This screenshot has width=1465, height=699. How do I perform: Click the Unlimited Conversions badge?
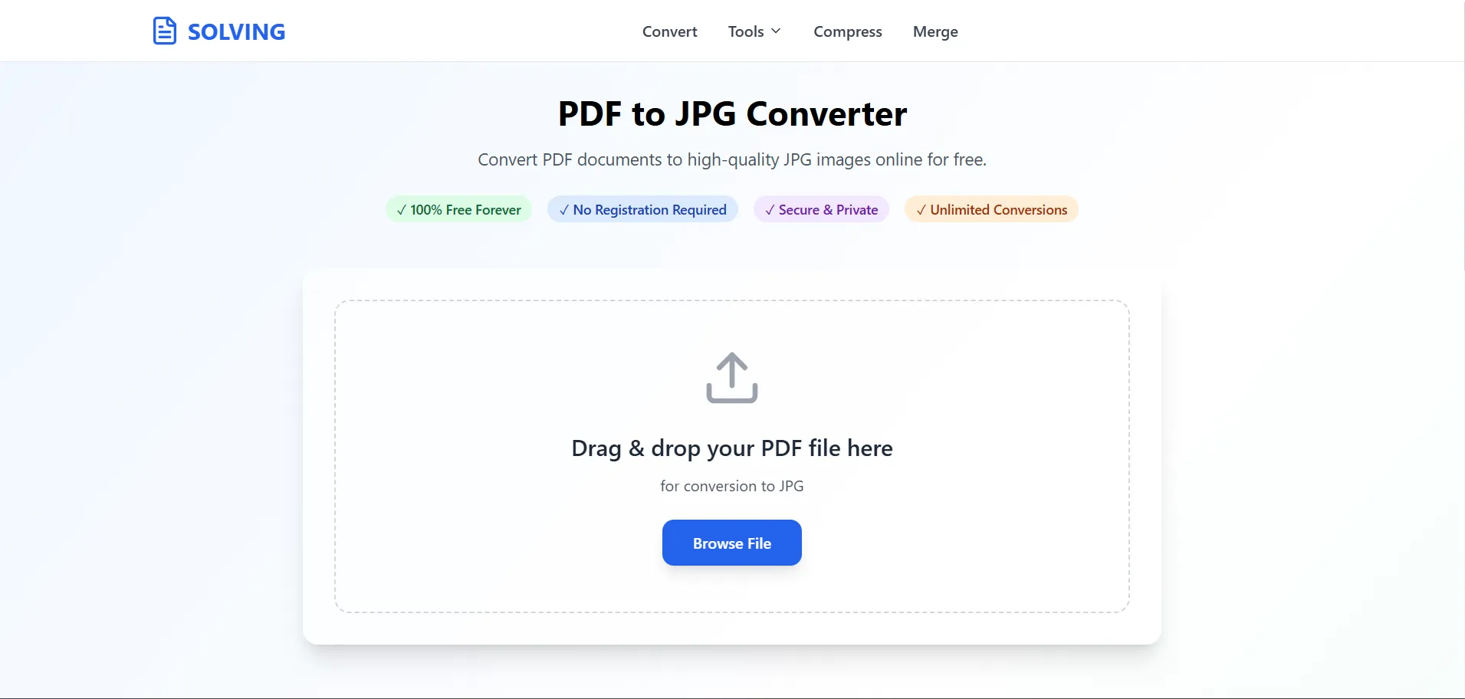pyautogui.click(x=991, y=209)
